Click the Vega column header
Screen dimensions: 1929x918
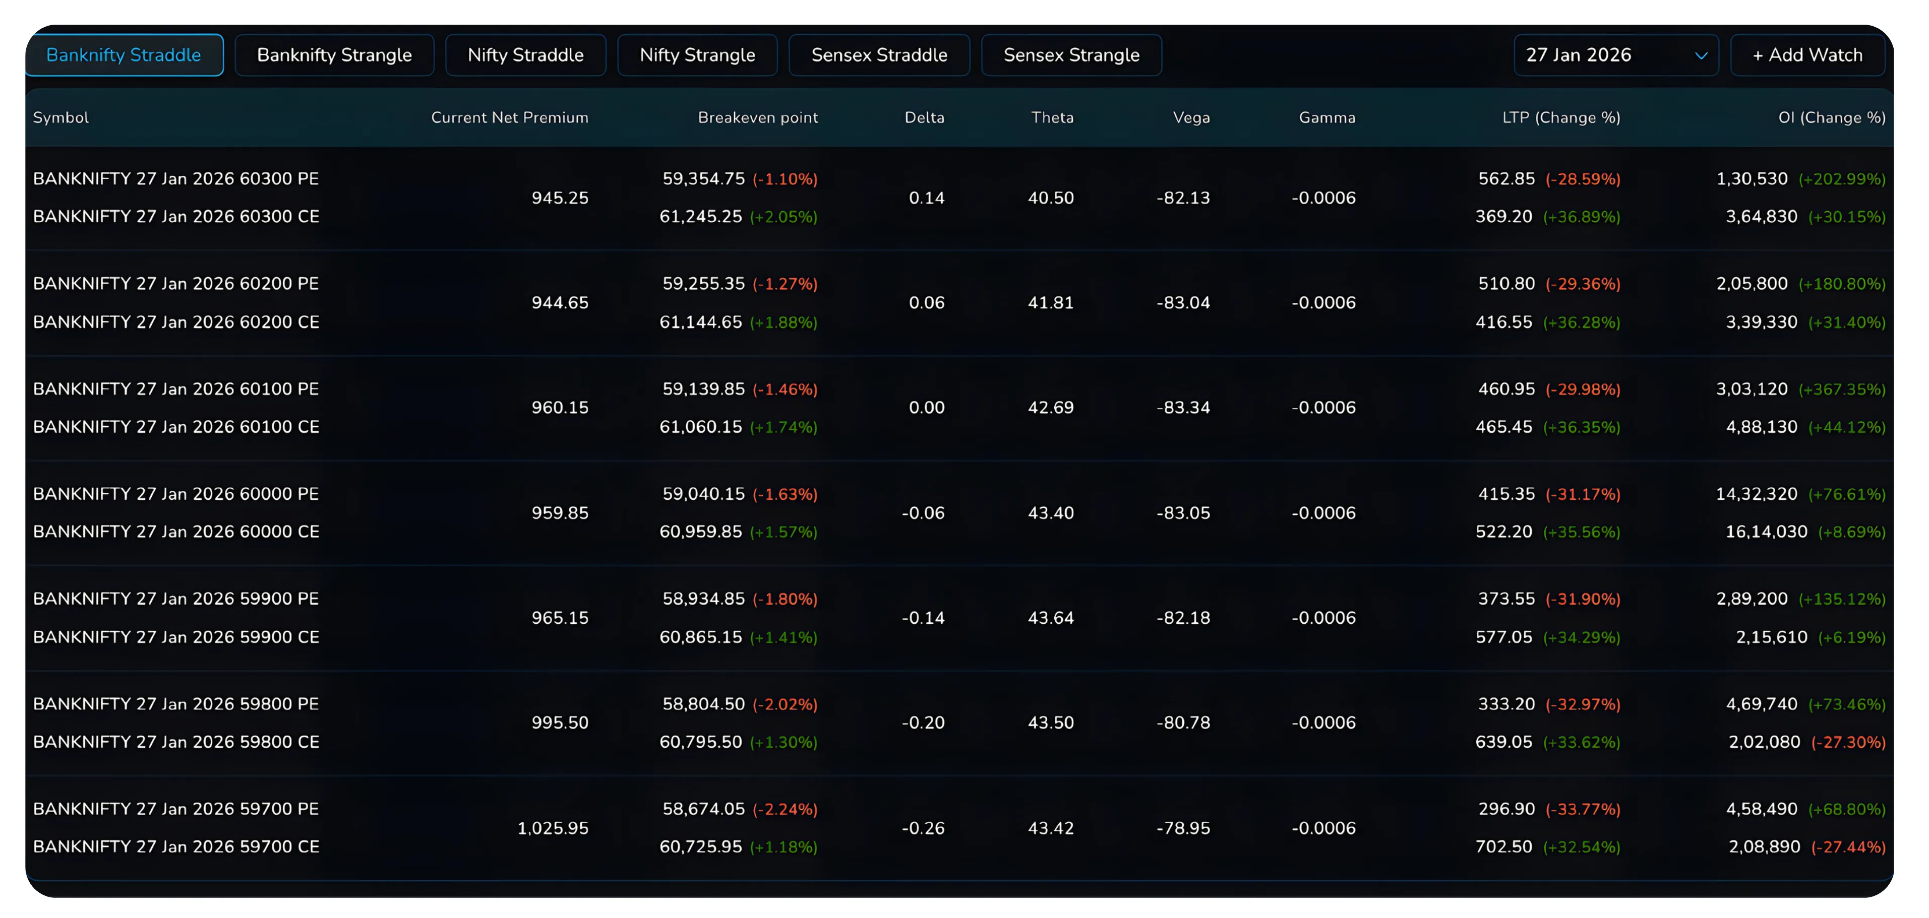point(1191,117)
